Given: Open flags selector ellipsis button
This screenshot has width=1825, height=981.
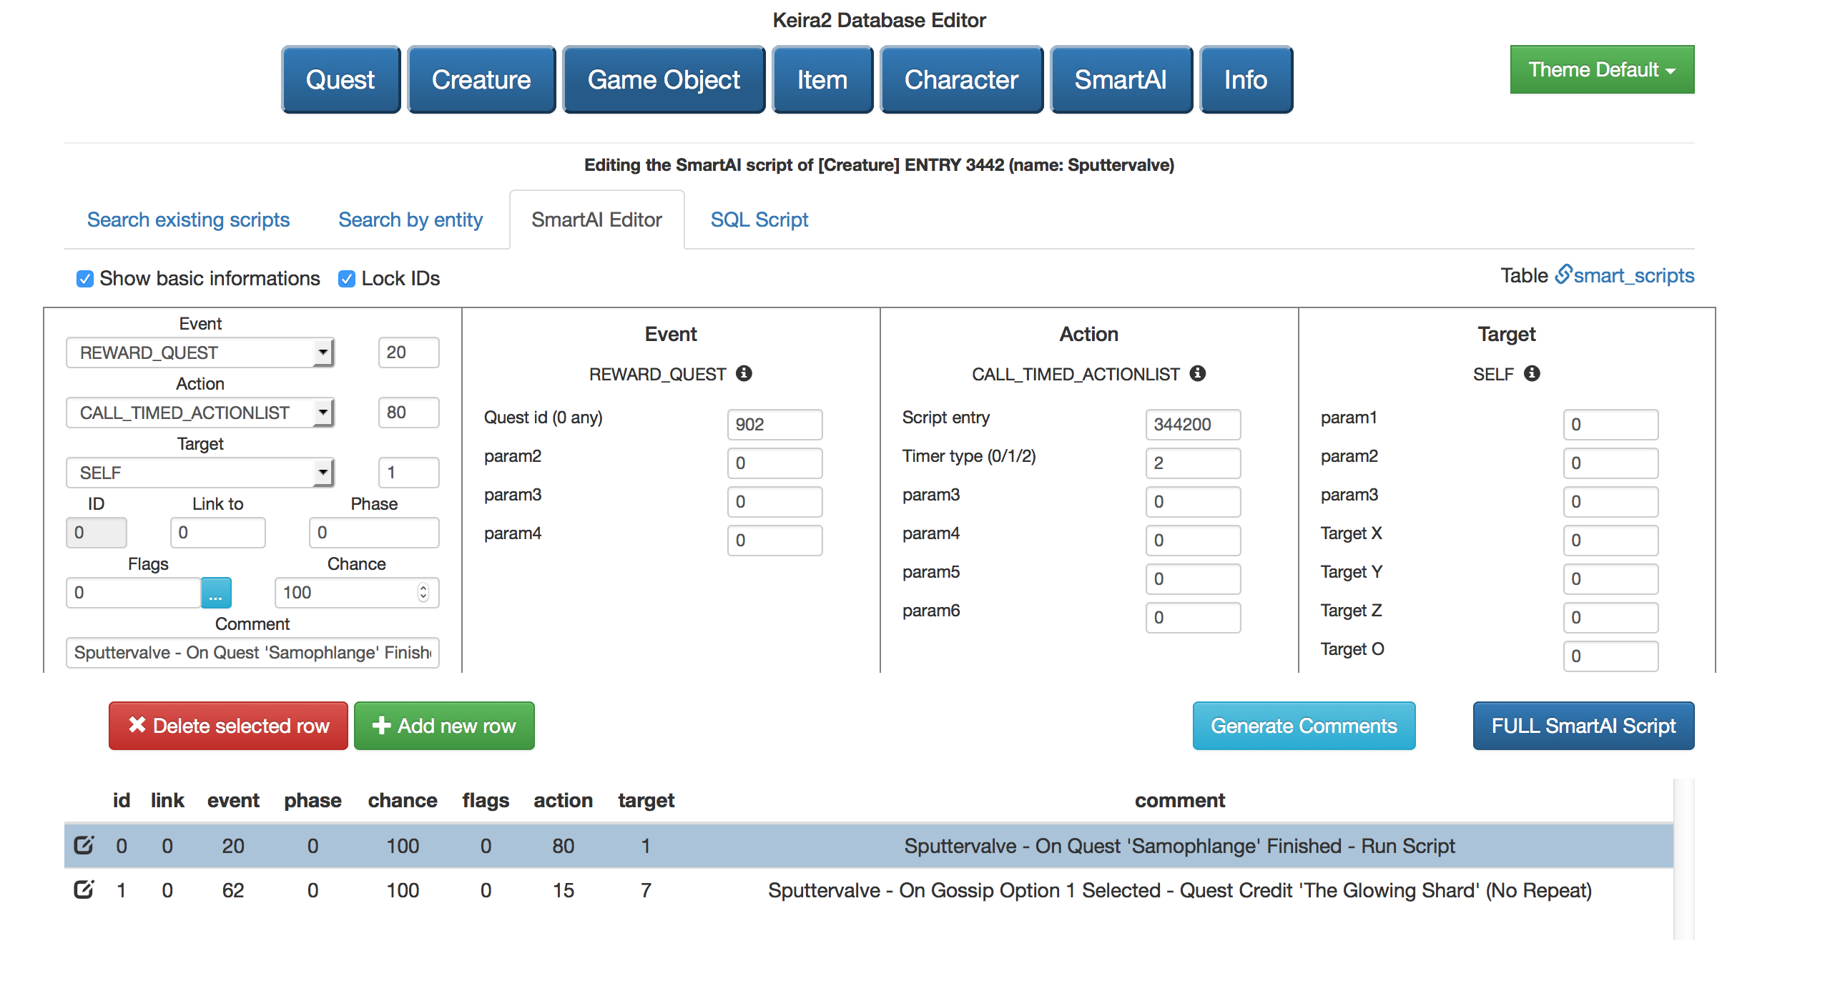Looking at the screenshot, I should 216,593.
